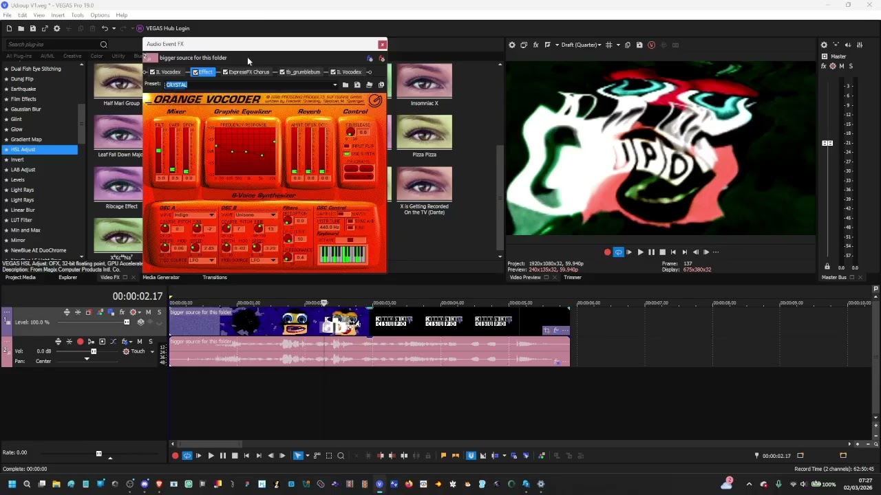The width and height of the screenshot is (881, 495).
Task: Open Master Bus mixer properties gear
Action: (x=824, y=45)
